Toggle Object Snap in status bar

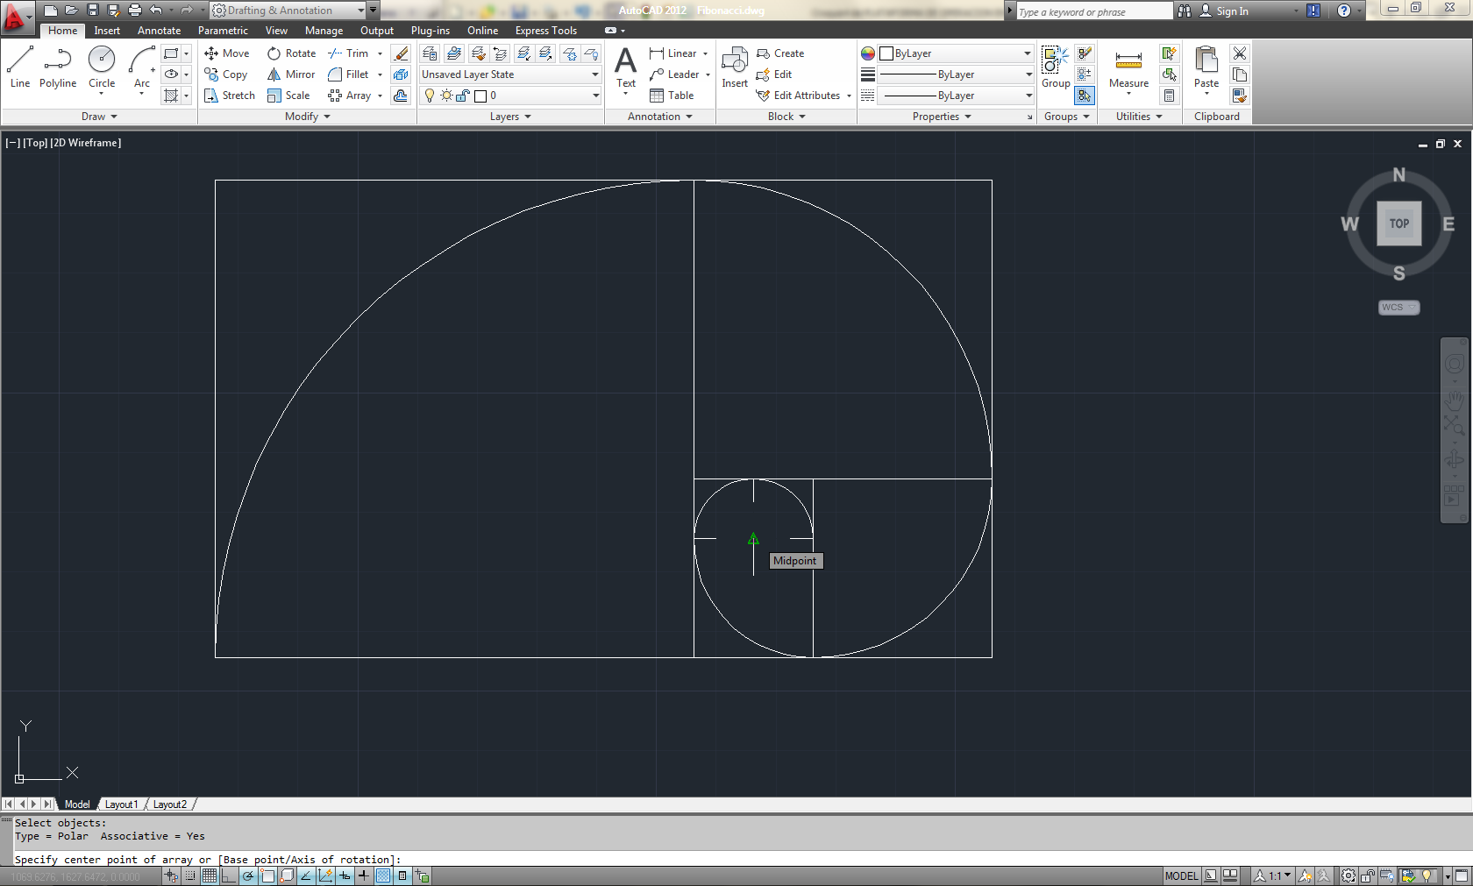click(267, 875)
